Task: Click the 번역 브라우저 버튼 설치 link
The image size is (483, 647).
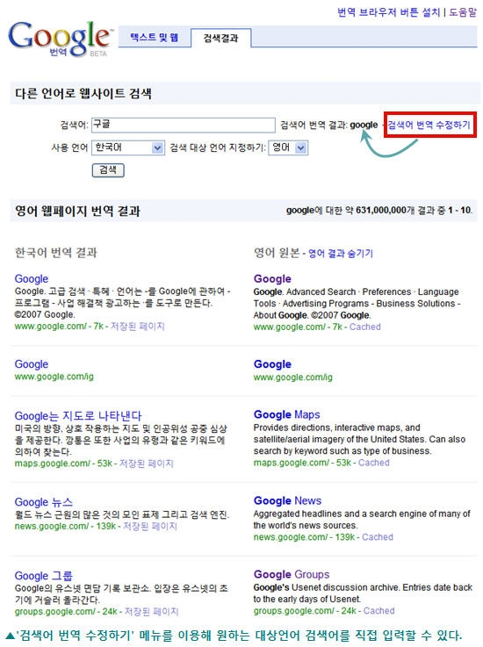Action: (389, 12)
